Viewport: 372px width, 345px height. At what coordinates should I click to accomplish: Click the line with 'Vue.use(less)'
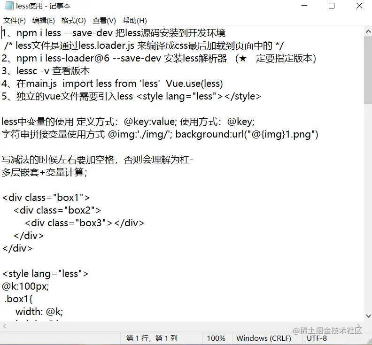pyautogui.click(x=112, y=84)
